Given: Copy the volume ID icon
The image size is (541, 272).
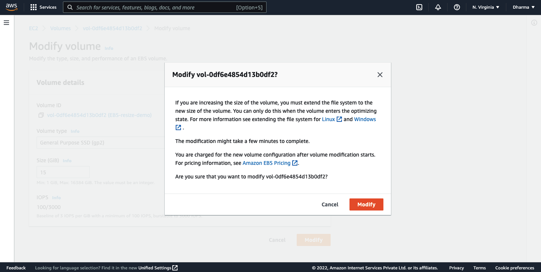Looking at the screenshot, I should (x=41, y=115).
